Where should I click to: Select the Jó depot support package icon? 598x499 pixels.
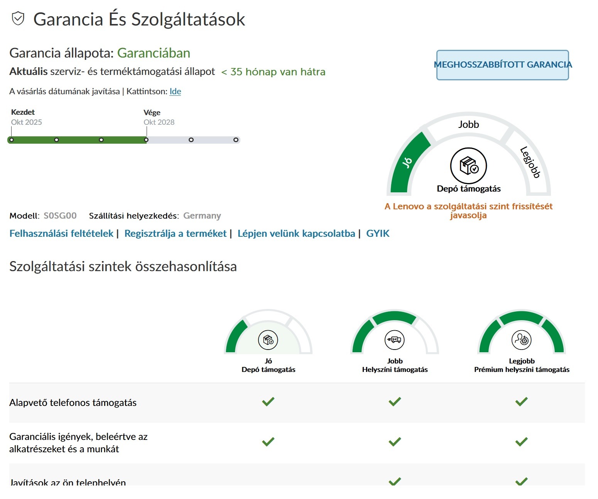click(x=268, y=340)
